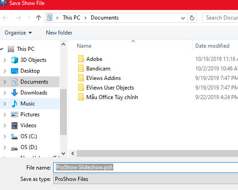Click the Documents icon in sidebar
The height and width of the screenshot is (190, 238).
pyautogui.click(x=15, y=82)
